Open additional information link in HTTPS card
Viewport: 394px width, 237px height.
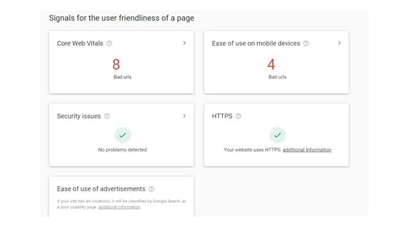point(307,150)
